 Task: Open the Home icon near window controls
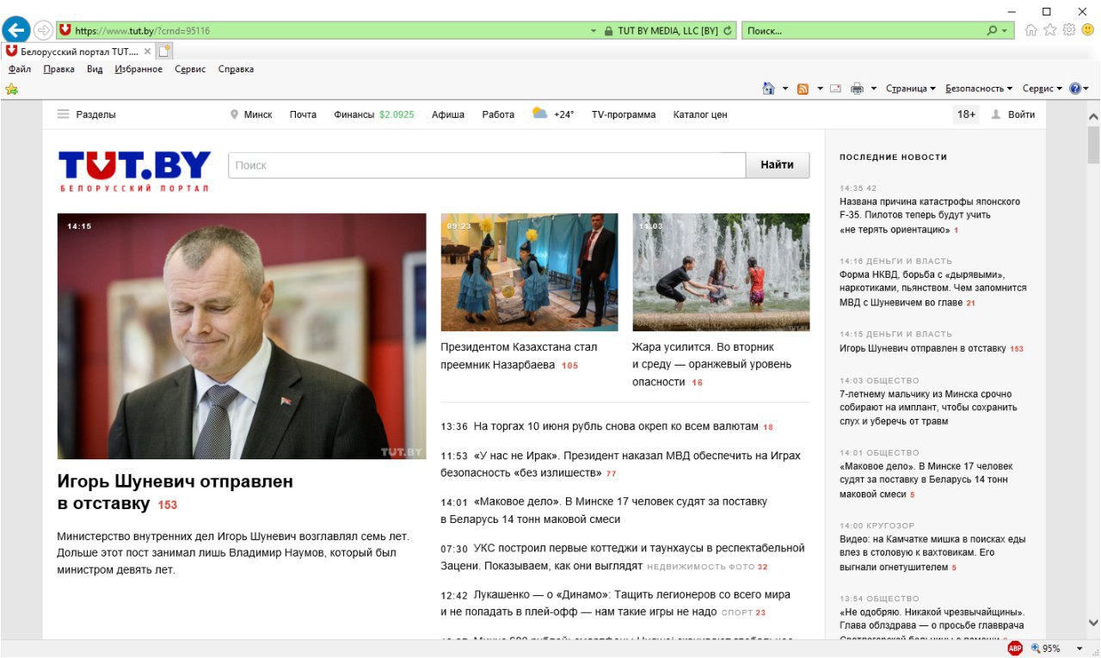click(x=1030, y=30)
